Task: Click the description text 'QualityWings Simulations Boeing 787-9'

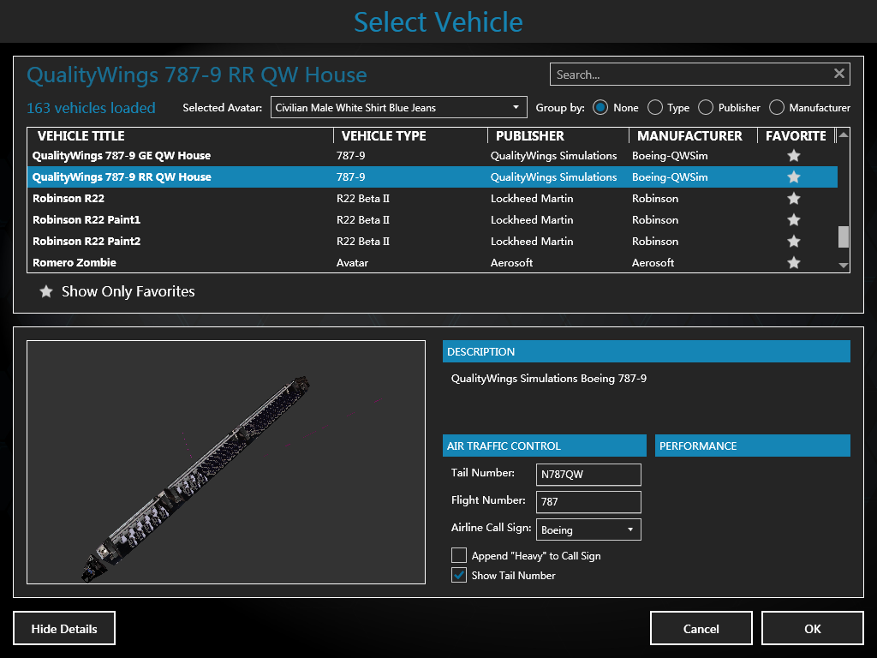Action: point(549,378)
